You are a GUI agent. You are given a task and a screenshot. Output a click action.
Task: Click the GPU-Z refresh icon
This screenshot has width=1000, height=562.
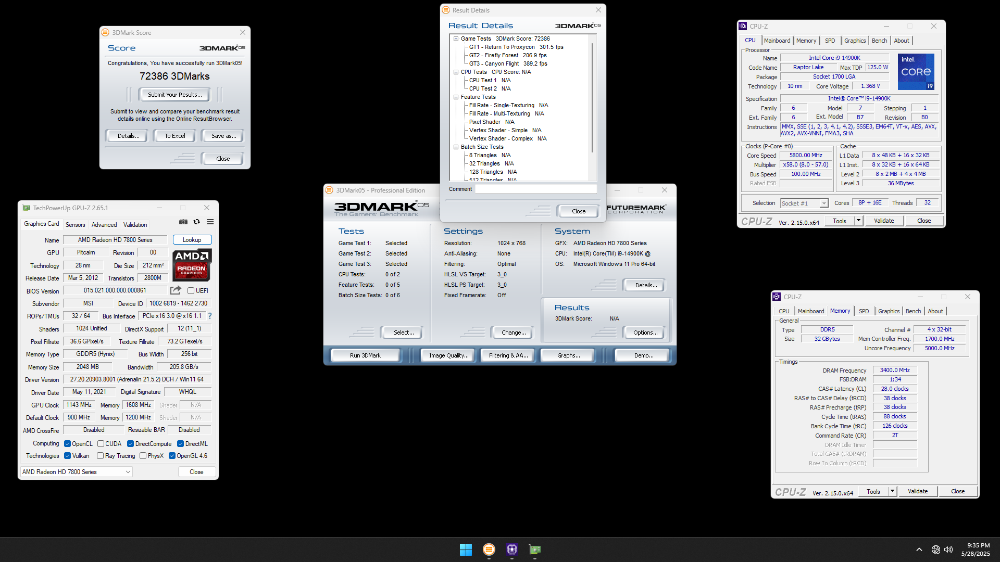point(196,222)
